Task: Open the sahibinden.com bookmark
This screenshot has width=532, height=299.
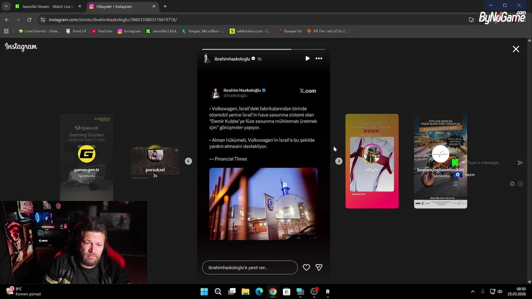Action: coord(250,31)
